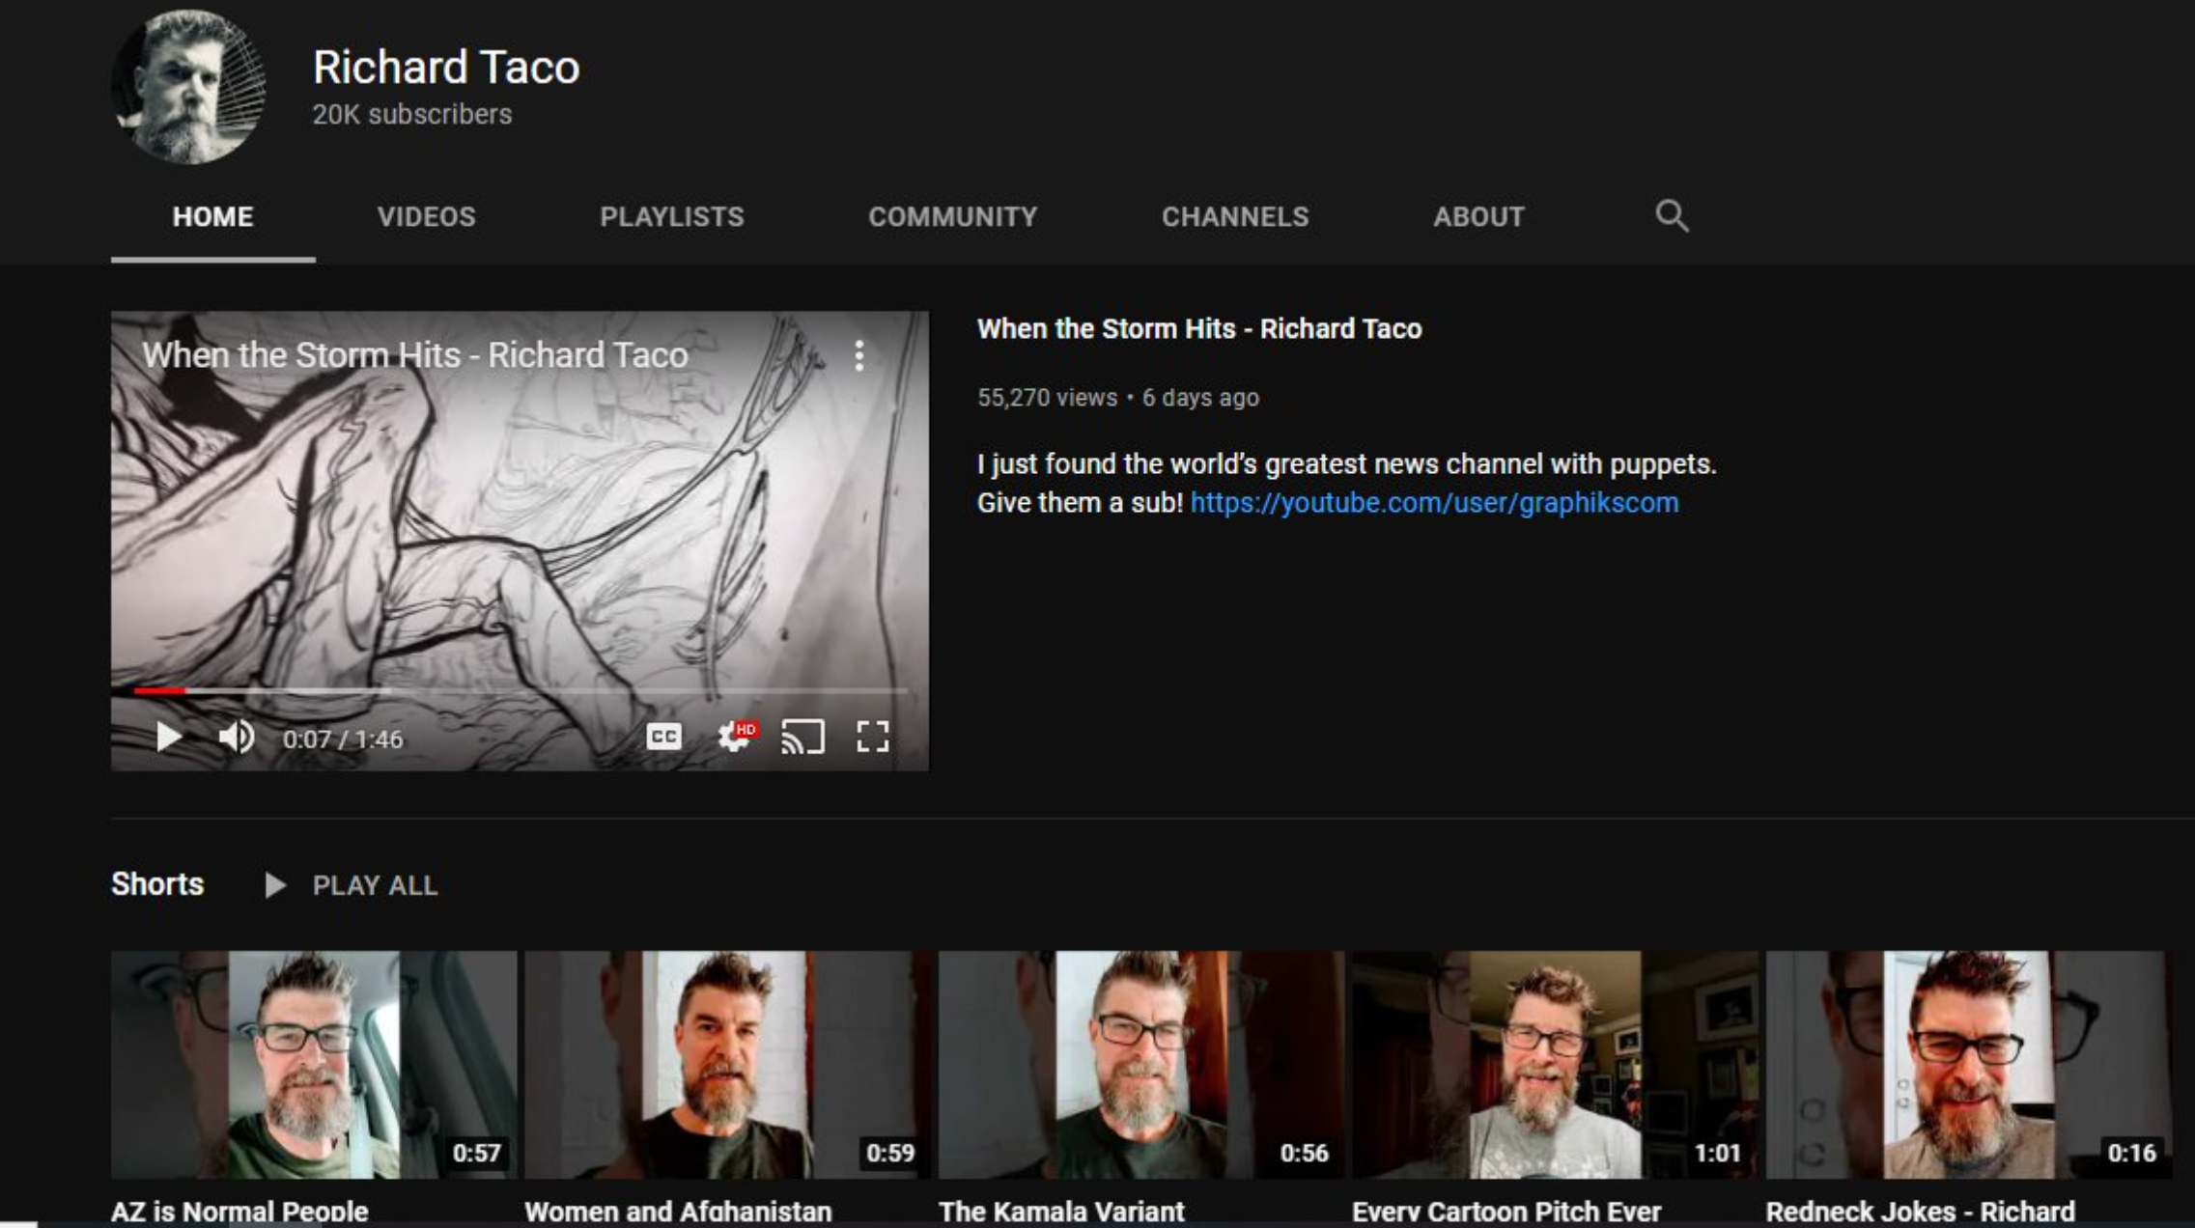
Task: Click the Richard Taco channel name
Action: (446, 68)
